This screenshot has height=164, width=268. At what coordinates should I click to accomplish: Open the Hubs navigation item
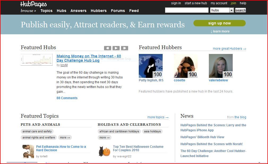point(62,11)
